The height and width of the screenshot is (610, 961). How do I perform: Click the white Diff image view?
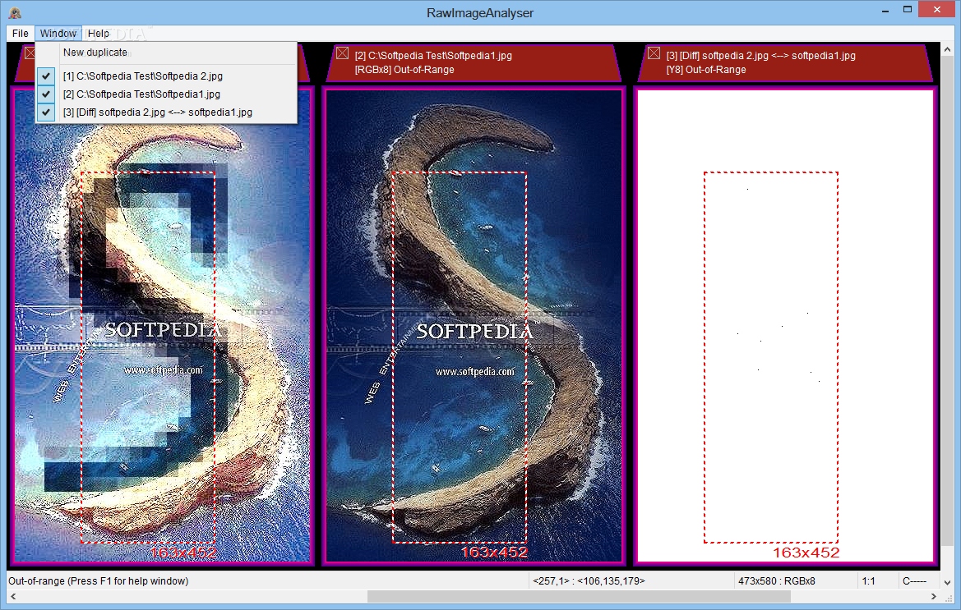click(785, 325)
